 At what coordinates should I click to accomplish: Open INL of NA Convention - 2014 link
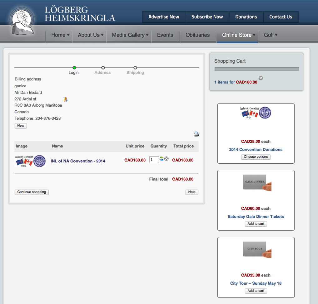coord(78,161)
